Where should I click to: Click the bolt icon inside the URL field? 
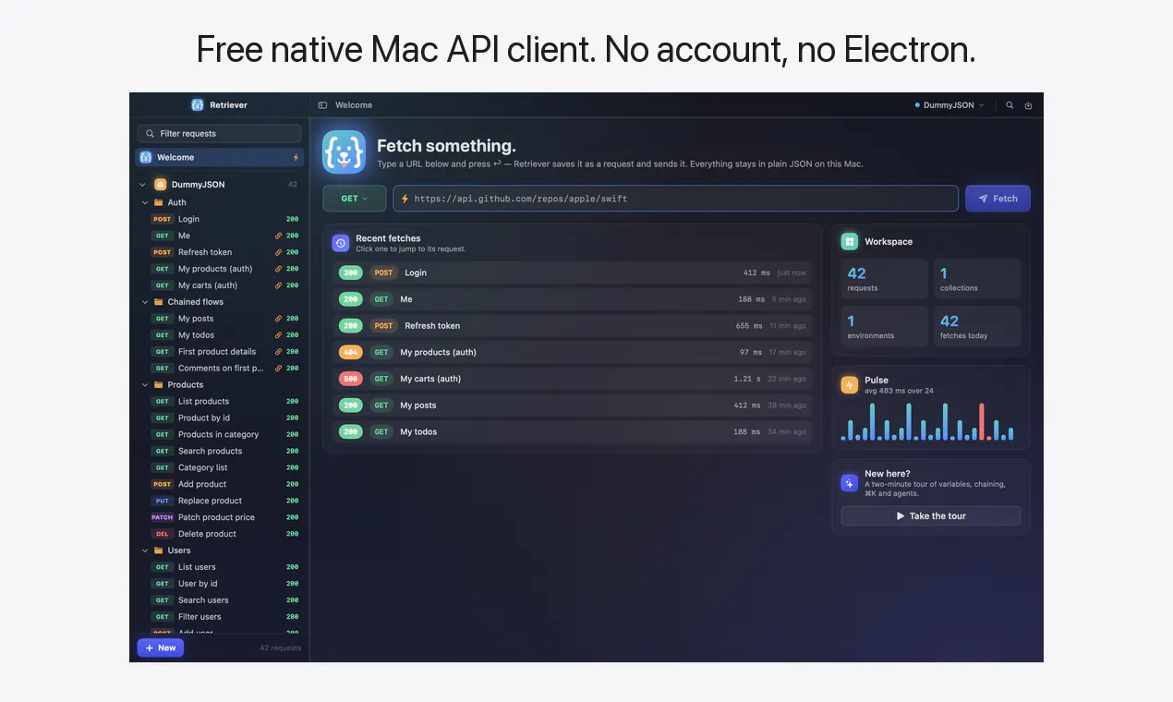pyautogui.click(x=405, y=199)
